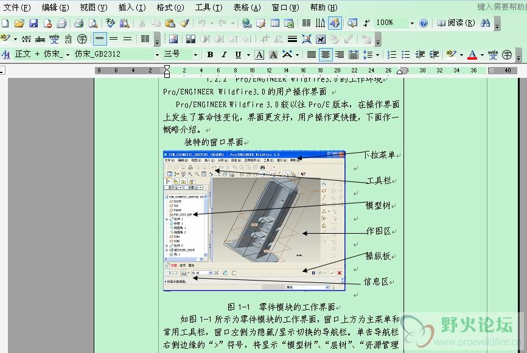Click the caption 图 1-1 零件模块的工作界面
This screenshot has height=353, width=527.
point(281,307)
